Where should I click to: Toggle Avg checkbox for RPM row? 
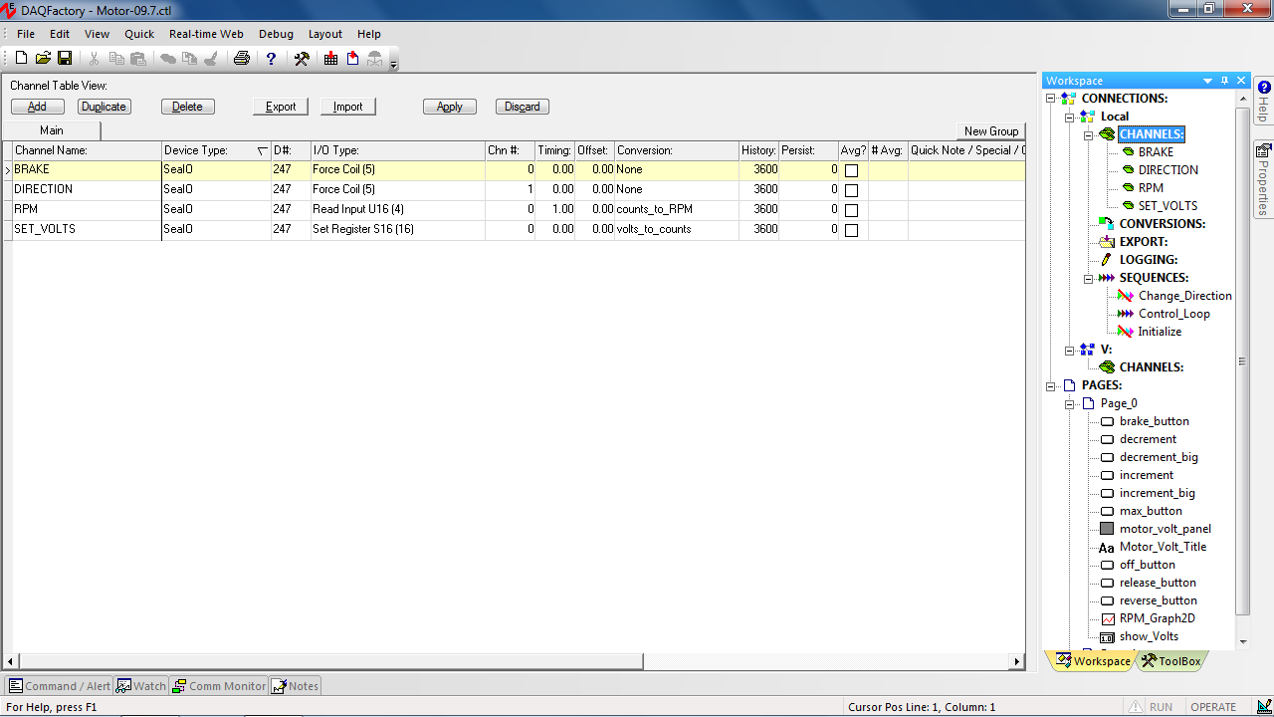pos(851,211)
